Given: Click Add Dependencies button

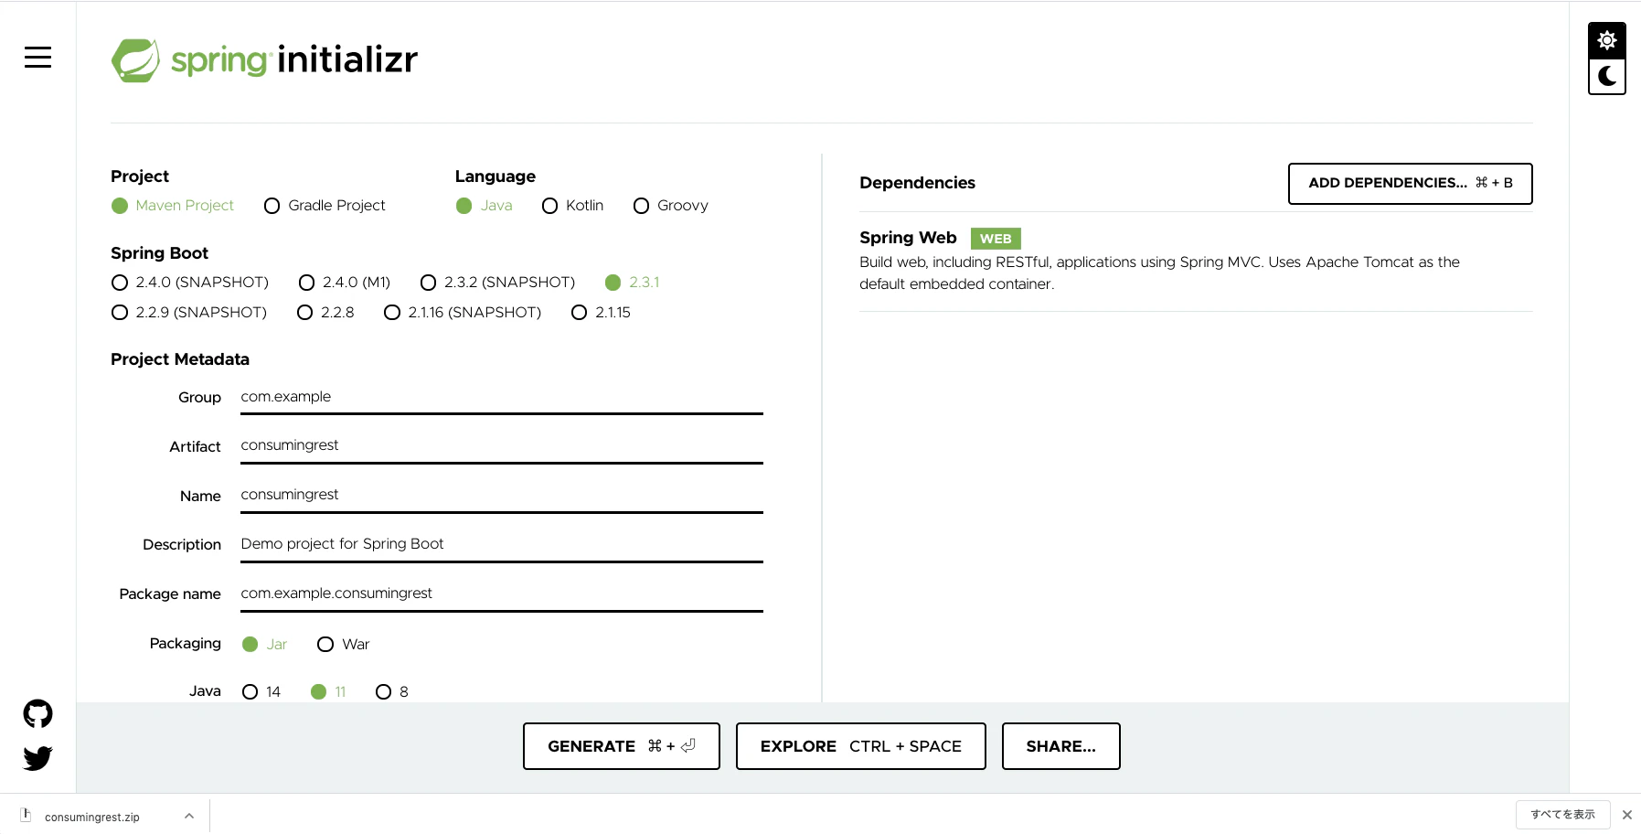Looking at the screenshot, I should (1411, 184).
